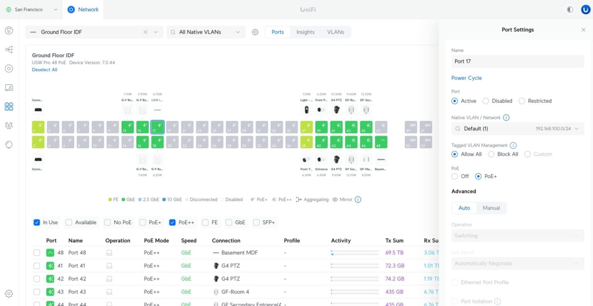593x306 pixels.
Task: Clear the Ground Floor IDF device selection
Action: pyautogui.click(x=145, y=32)
